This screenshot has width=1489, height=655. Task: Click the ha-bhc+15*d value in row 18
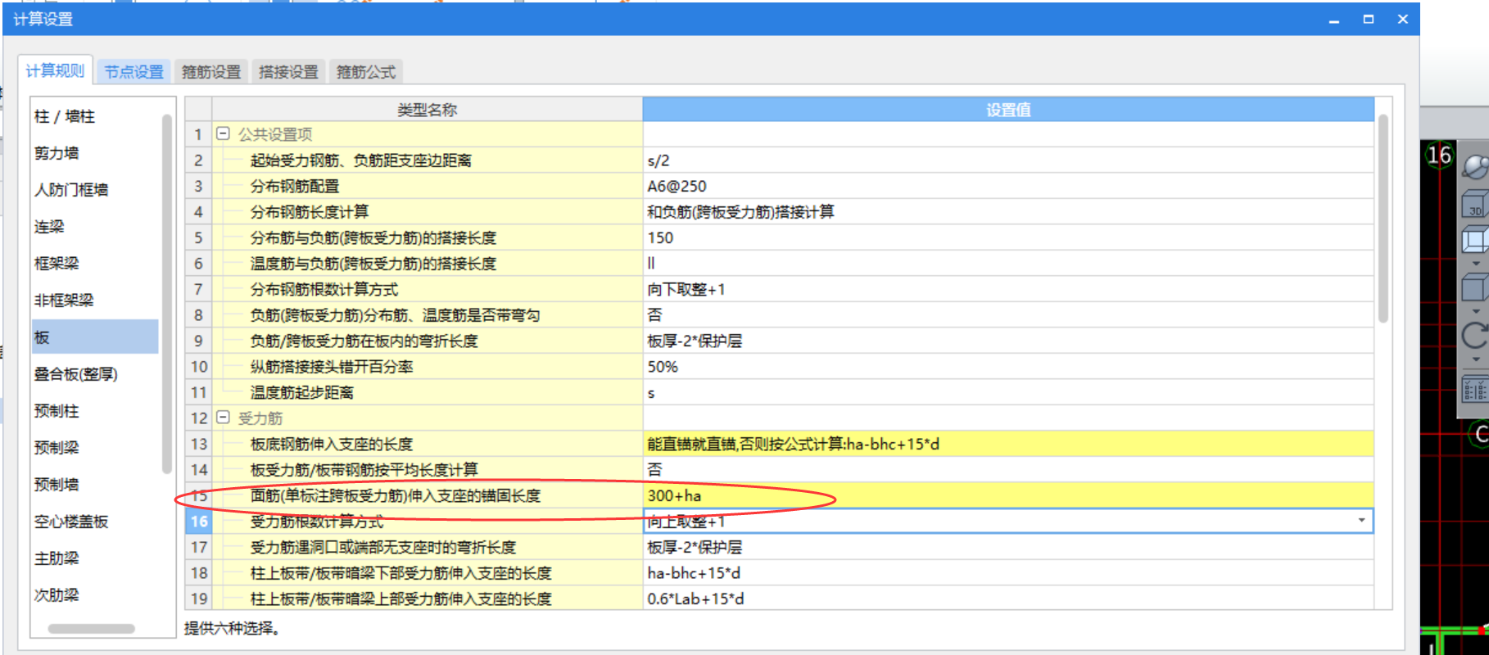[x=1008, y=573]
